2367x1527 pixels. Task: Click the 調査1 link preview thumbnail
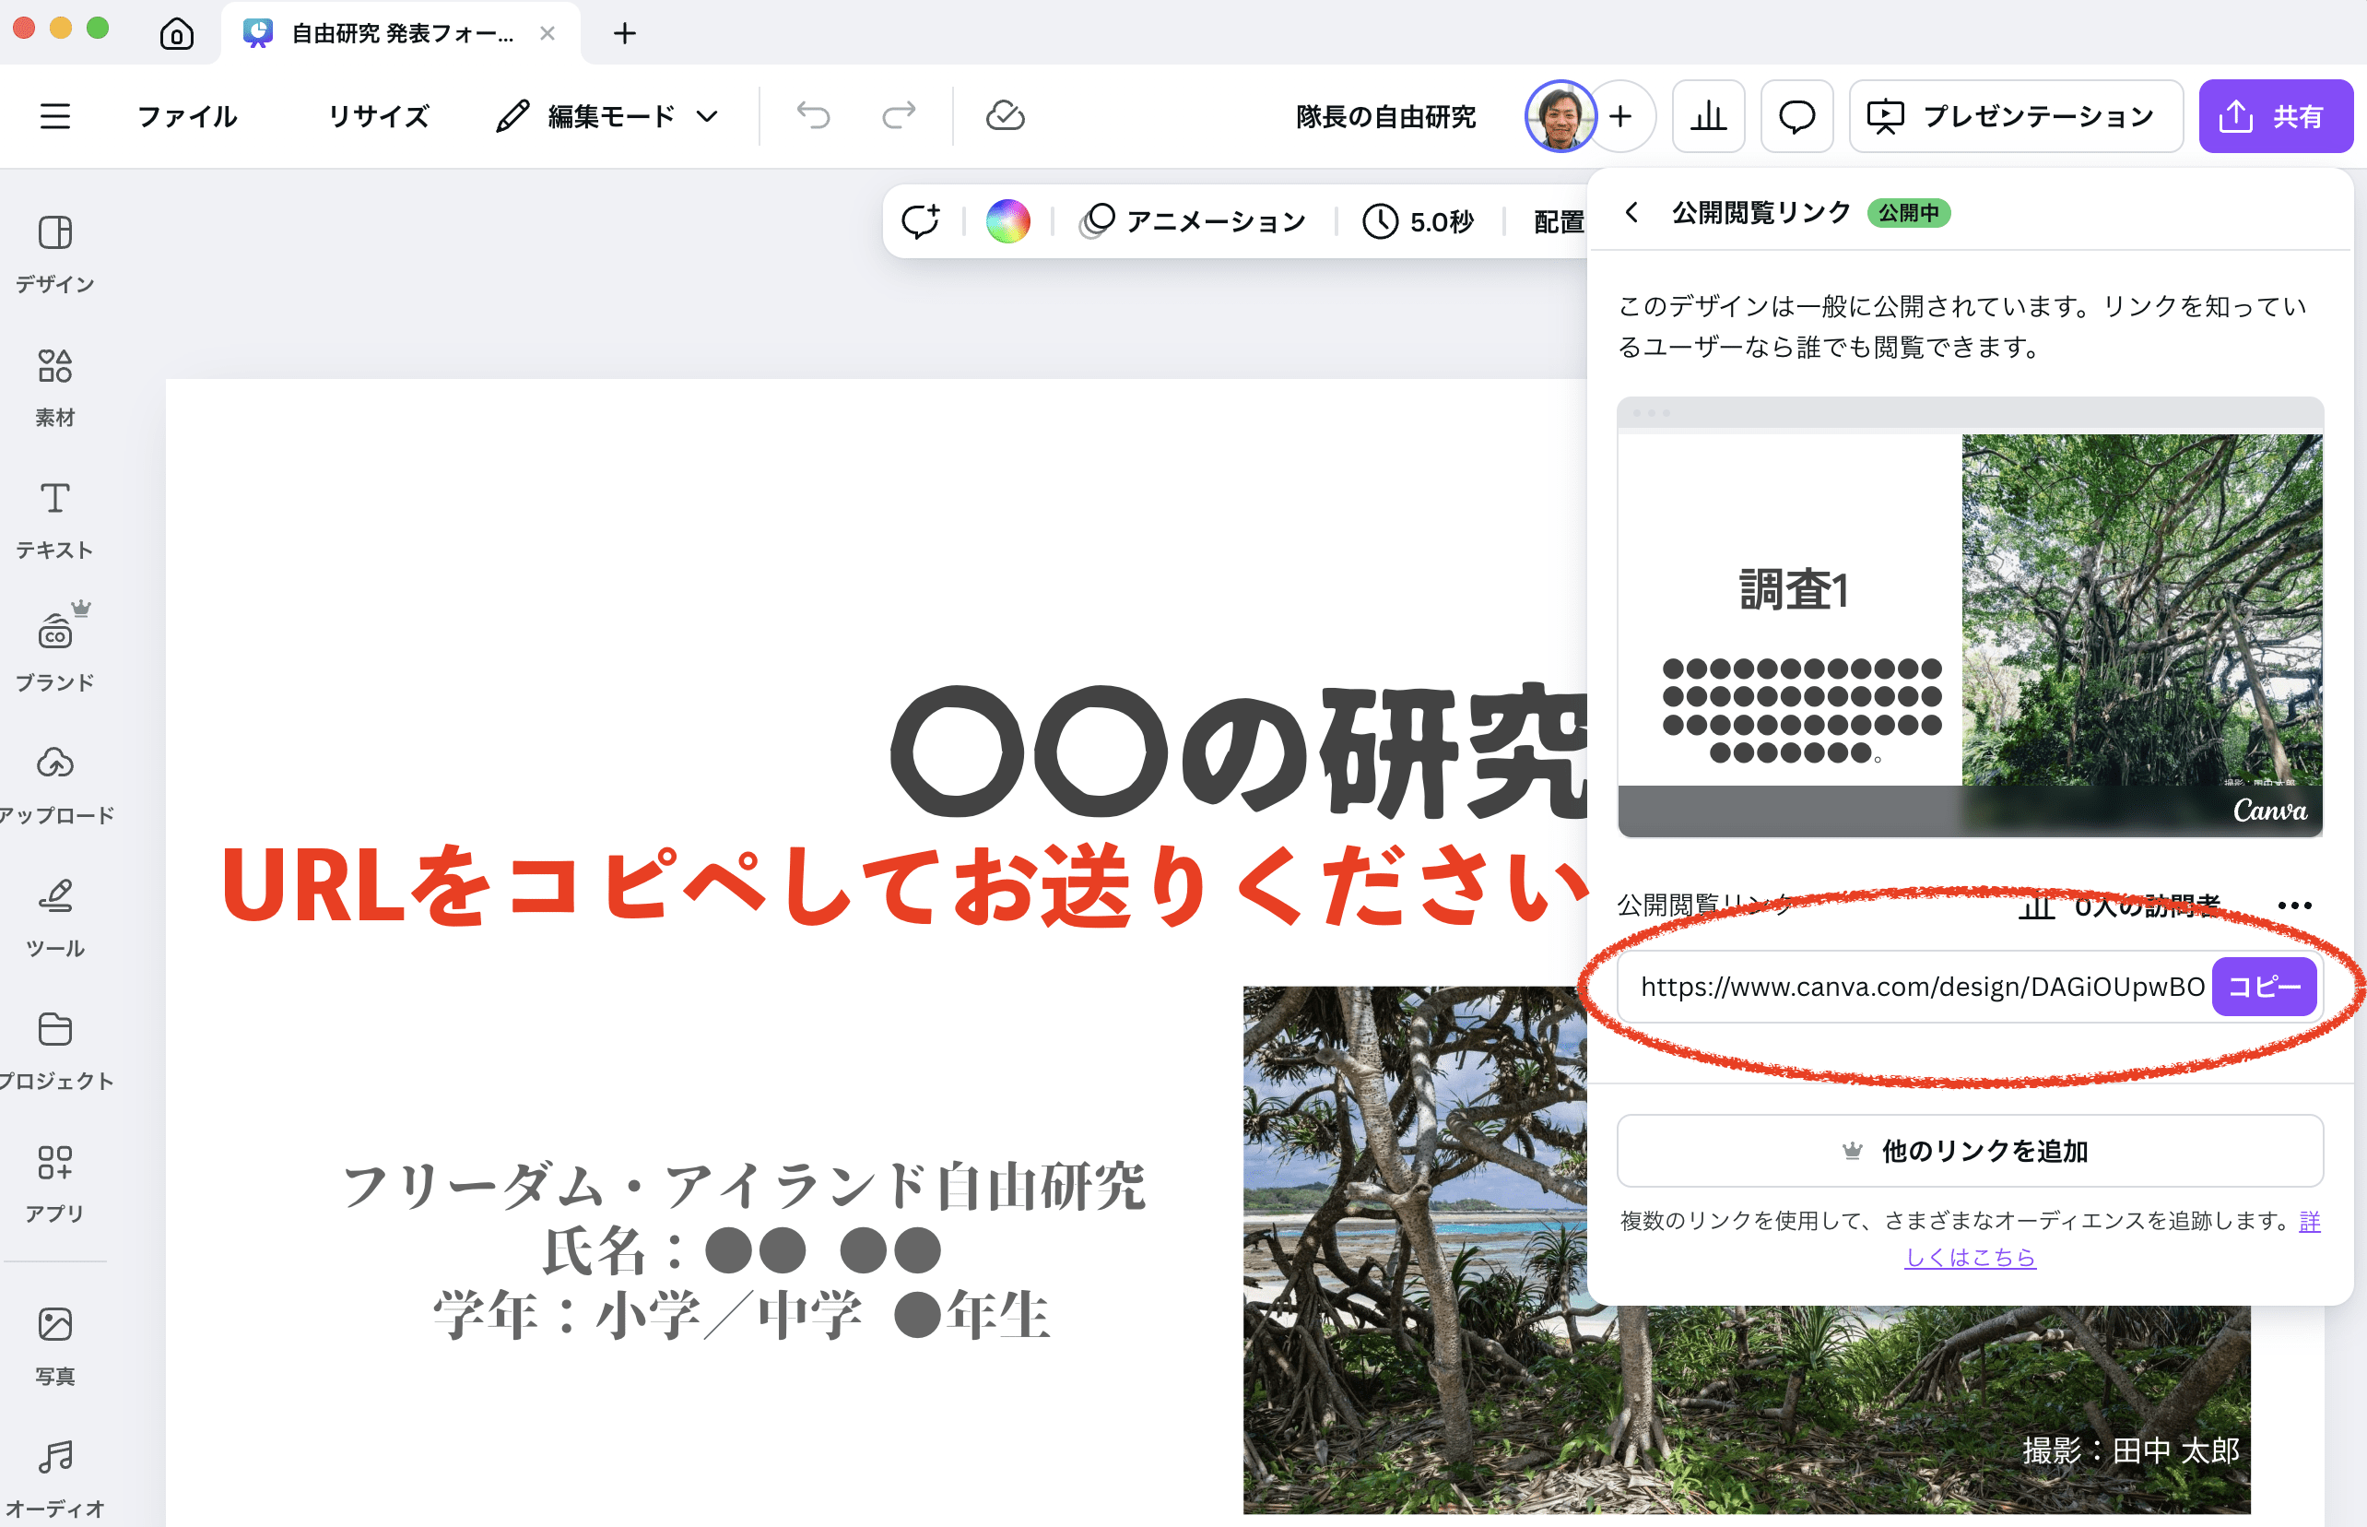pyautogui.click(x=1970, y=618)
